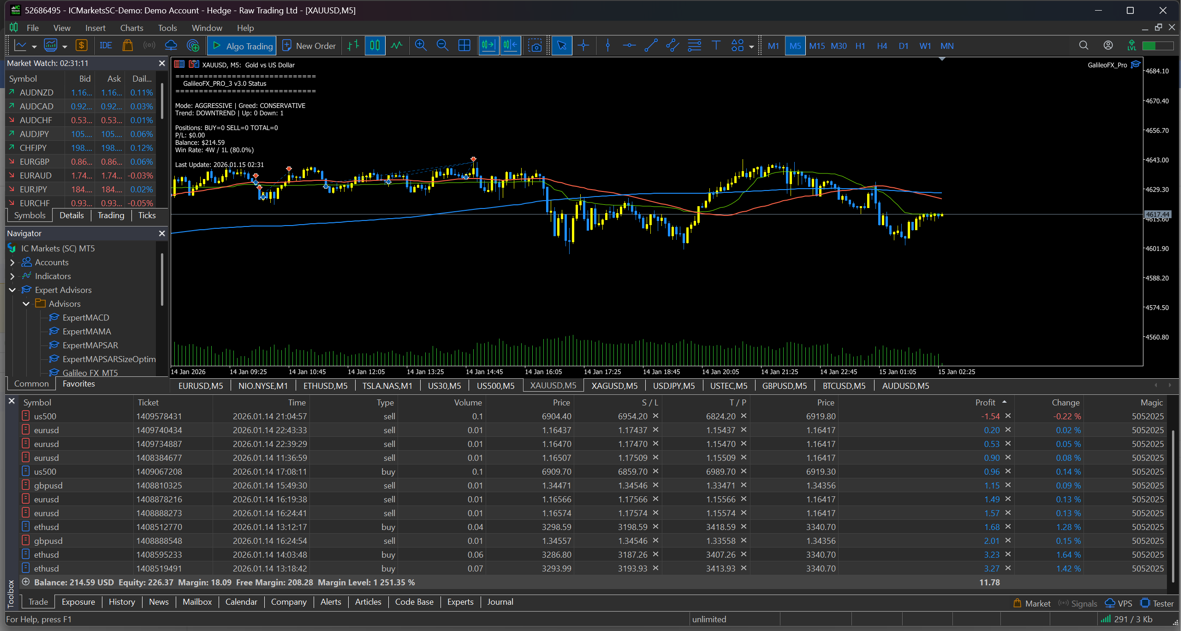Viewport: 1184px width, 631px height.
Task: Select the draw trendline tool
Action: tap(651, 46)
